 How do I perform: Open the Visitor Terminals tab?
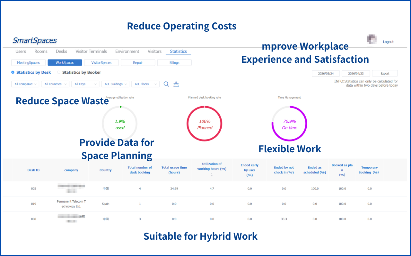coord(91,51)
